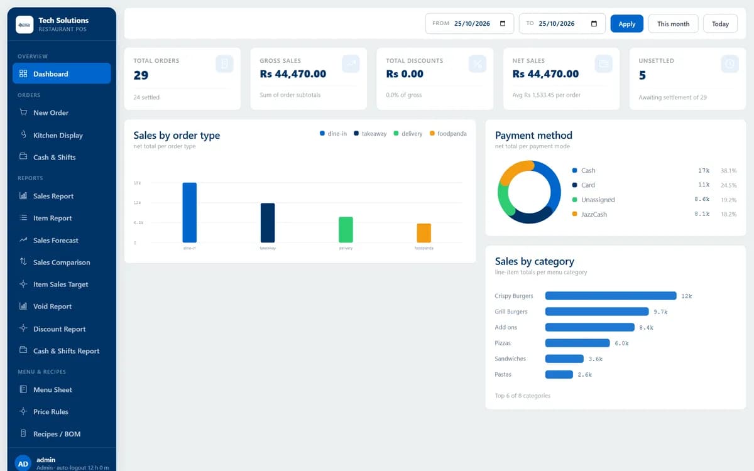This screenshot has width=754, height=471.
Task: Click 'Awaiting settlement of 29' text
Action: [x=672, y=97]
